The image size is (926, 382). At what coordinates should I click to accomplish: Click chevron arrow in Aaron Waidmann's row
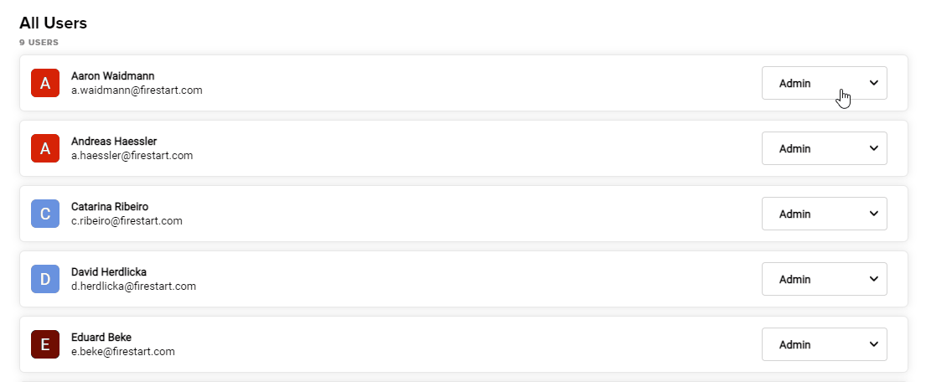[874, 83]
